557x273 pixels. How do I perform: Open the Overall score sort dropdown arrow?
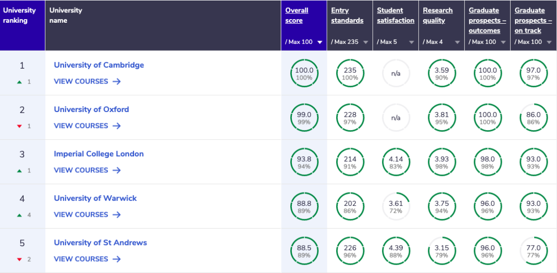[x=320, y=42]
